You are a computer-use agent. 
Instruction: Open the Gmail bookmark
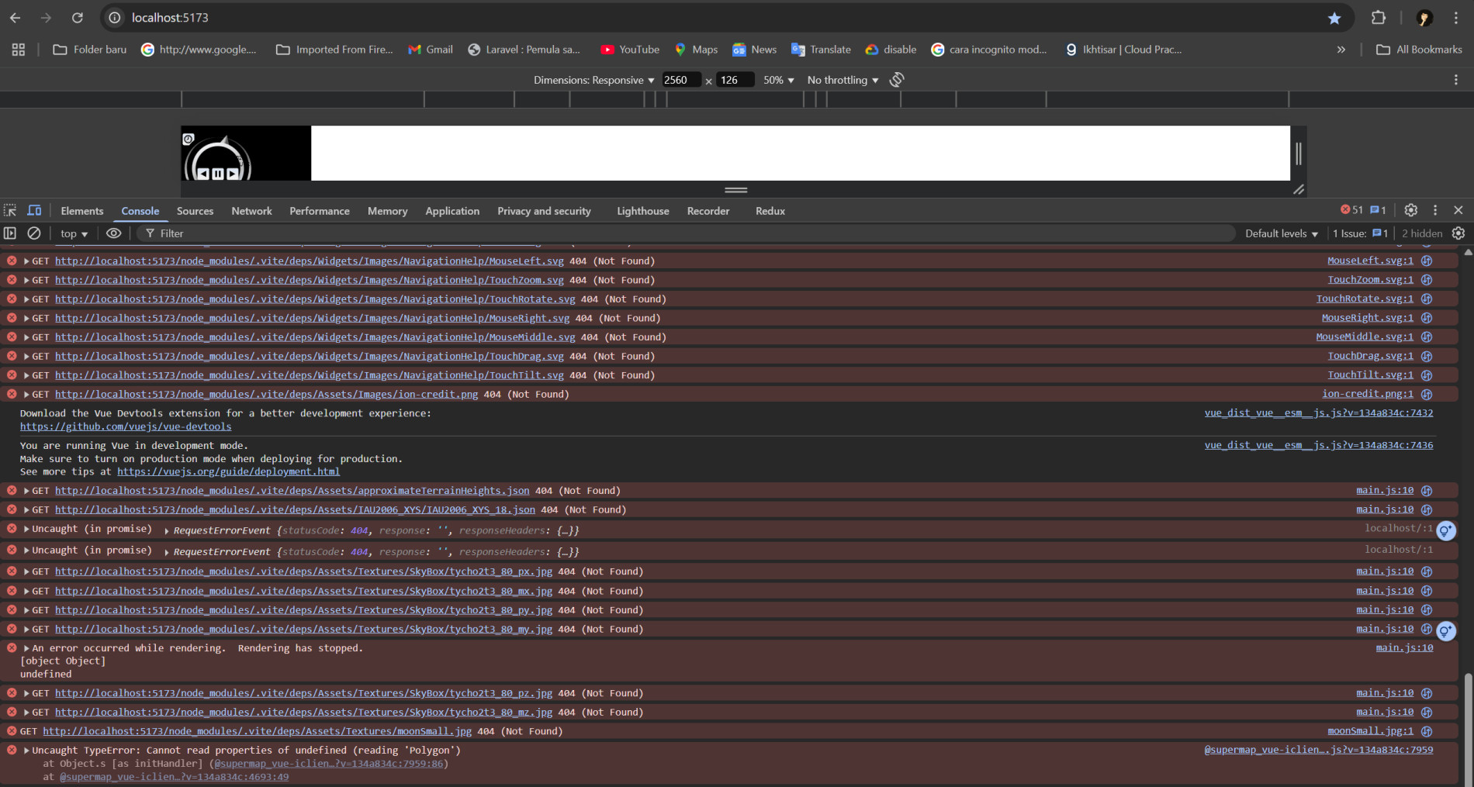pyautogui.click(x=431, y=50)
